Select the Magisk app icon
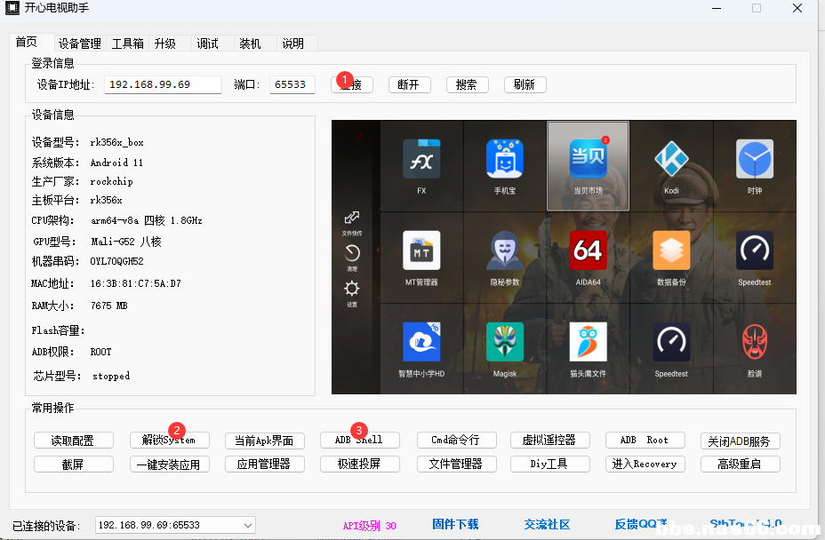825x540 pixels. (x=505, y=342)
